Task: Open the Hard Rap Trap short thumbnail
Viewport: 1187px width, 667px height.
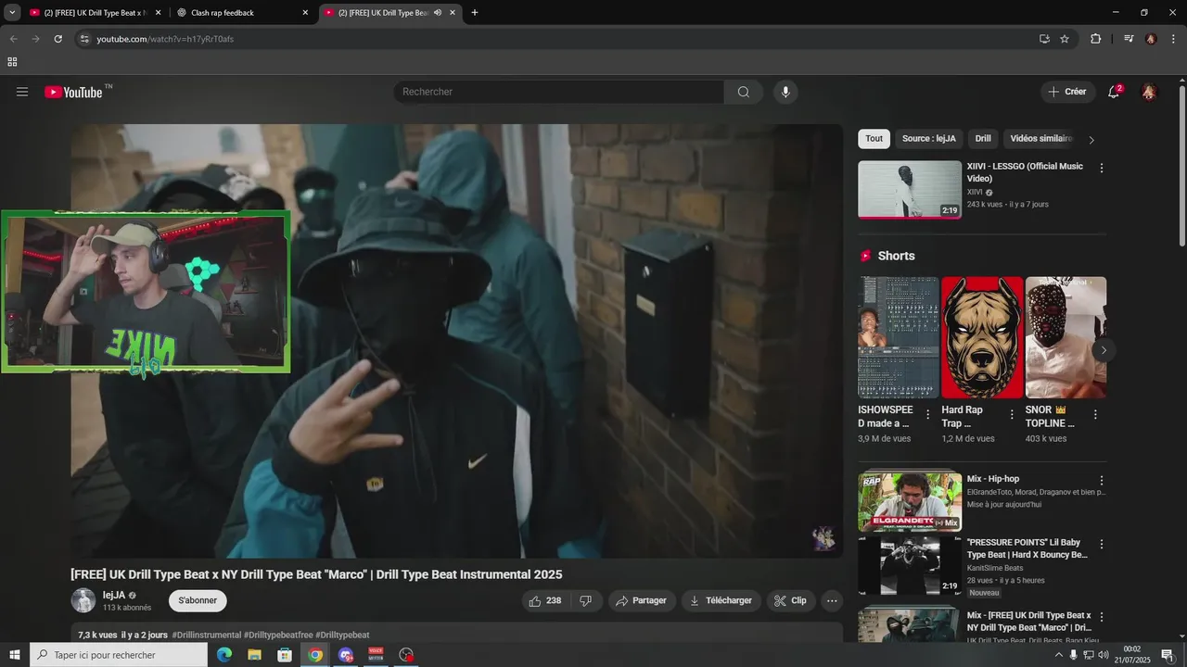Action: tap(982, 337)
